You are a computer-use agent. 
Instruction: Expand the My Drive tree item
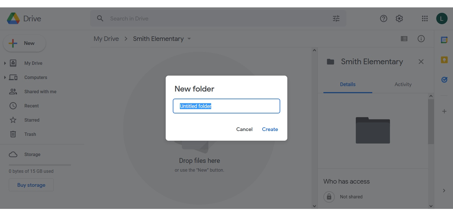[5, 63]
